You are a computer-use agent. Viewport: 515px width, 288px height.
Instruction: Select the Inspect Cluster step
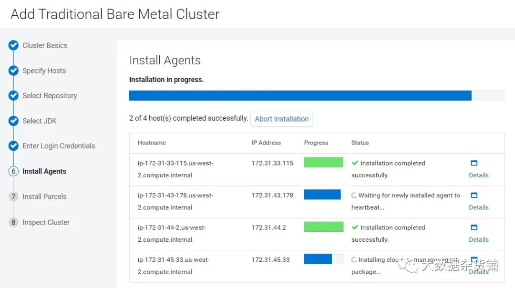coord(46,222)
